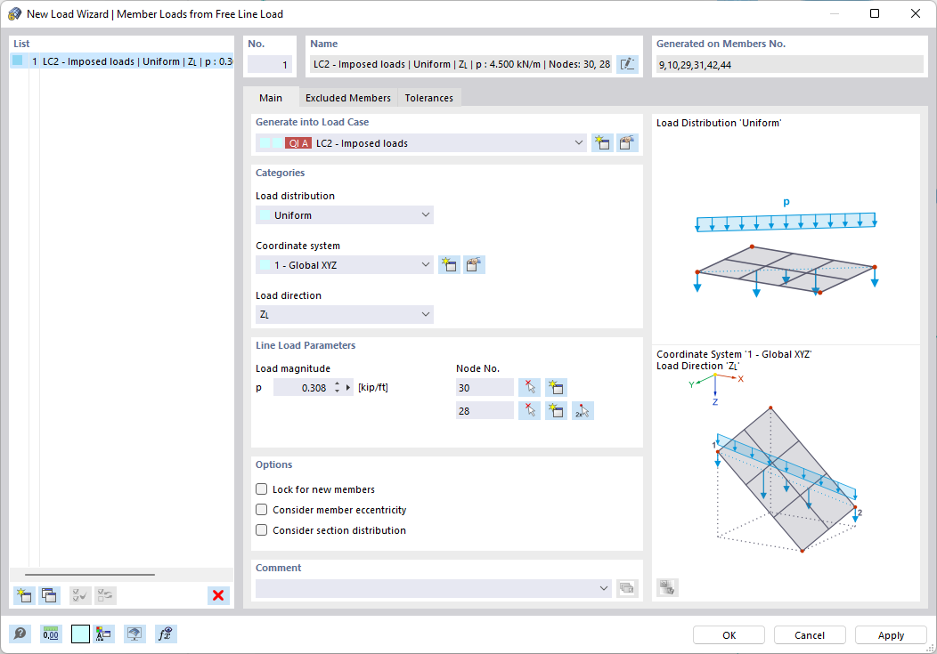Enable Lock for new members
Image resolution: width=937 pixels, height=654 pixels.
[262, 488]
